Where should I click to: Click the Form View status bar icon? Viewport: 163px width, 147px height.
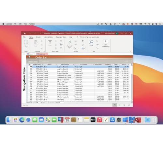(115, 105)
